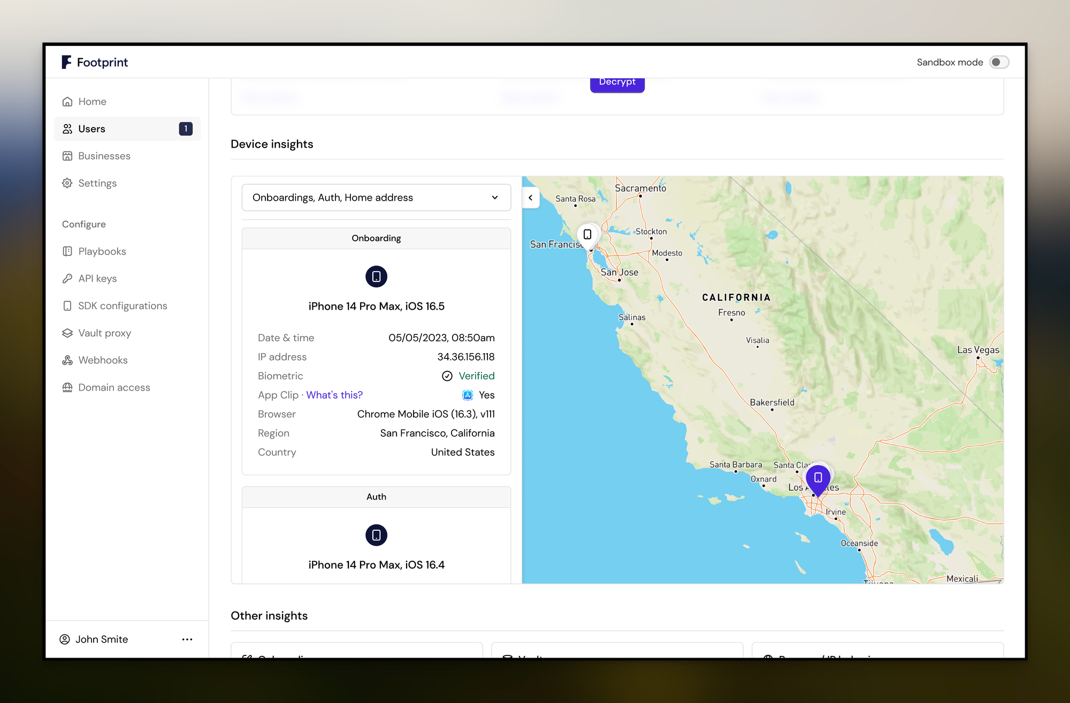
Task: Expand Onboardings, Auth, Home address dropdown
Action: point(376,198)
